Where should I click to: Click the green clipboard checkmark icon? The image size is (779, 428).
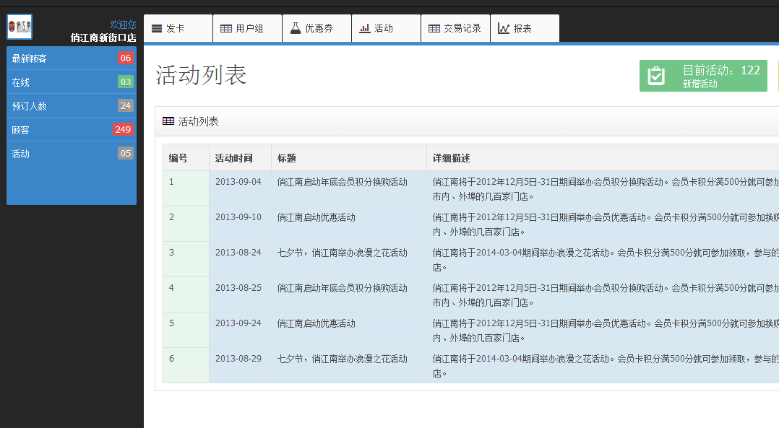[656, 76]
